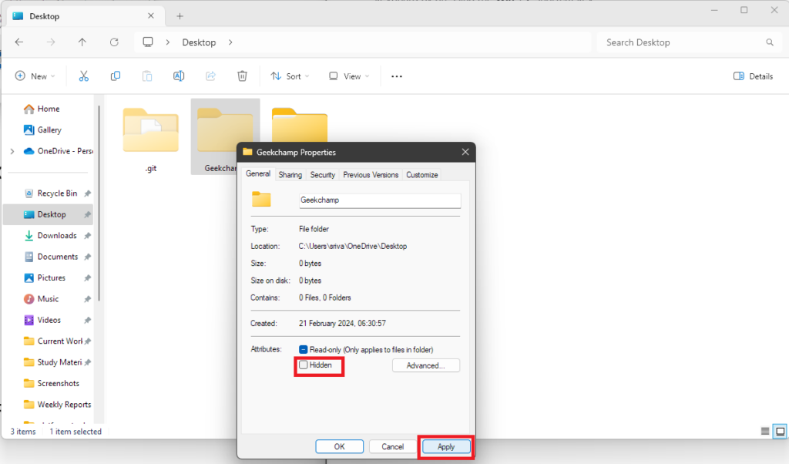Click the Refresh button in navigation bar

[114, 42]
